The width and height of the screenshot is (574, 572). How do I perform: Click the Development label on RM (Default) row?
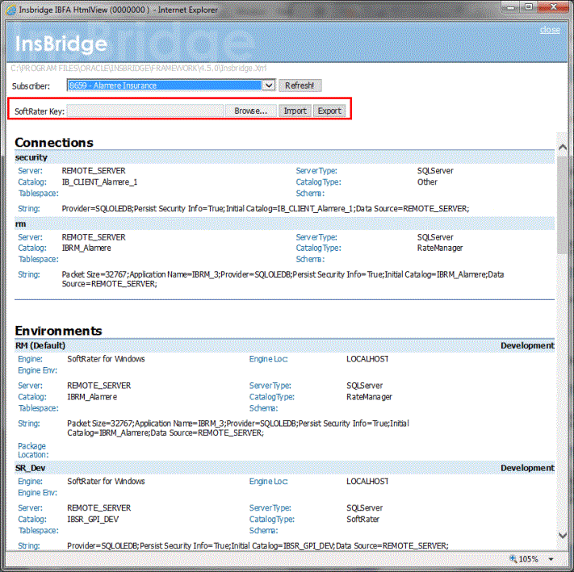pos(527,345)
